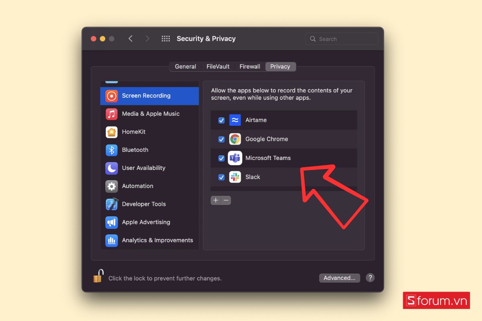This screenshot has height=321, width=482.
Task: Click the Slack app icon
Action: [235, 177]
